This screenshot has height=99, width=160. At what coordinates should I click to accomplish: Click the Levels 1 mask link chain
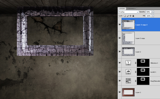pyautogui.click(x=135, y=72)
